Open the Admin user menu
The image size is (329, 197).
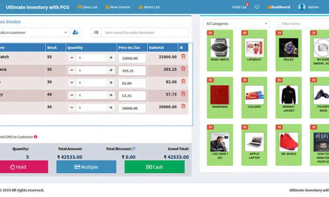(x=309, y=7)
